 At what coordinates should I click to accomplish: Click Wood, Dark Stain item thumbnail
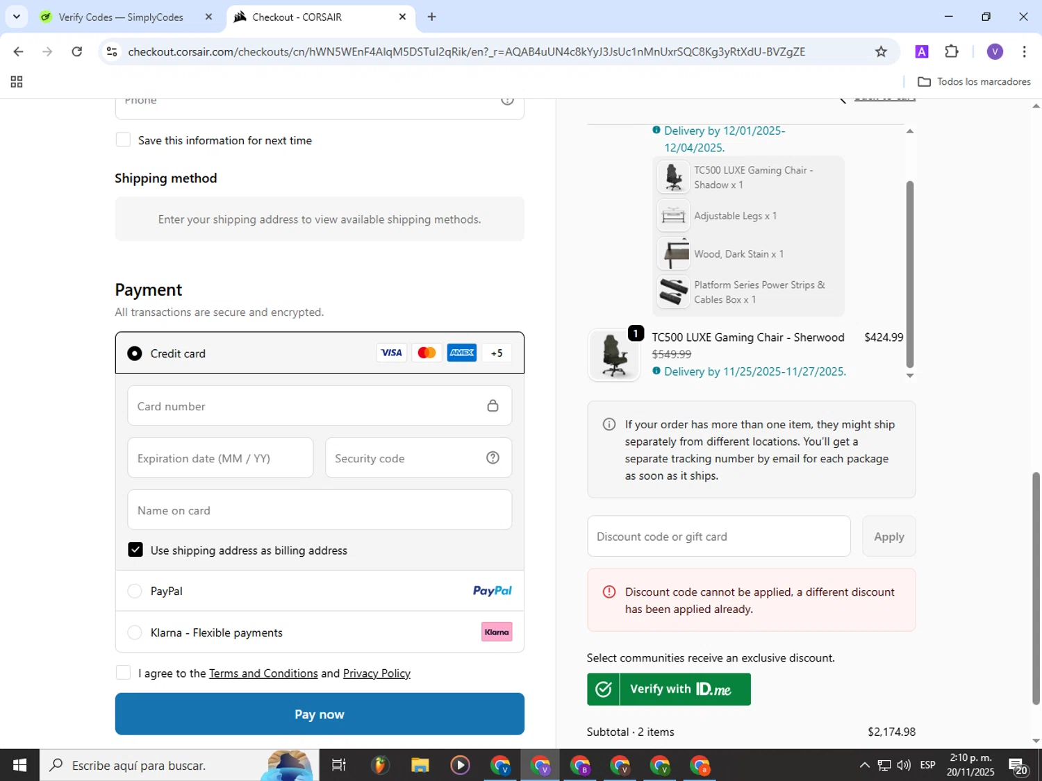point(673,253)
